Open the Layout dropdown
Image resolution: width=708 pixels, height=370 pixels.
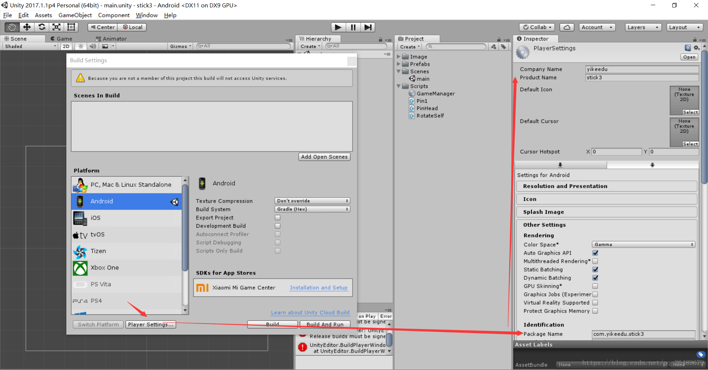click(x=685, y=27)
